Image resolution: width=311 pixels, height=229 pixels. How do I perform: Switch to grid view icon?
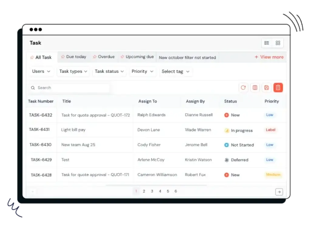(278, 43)
